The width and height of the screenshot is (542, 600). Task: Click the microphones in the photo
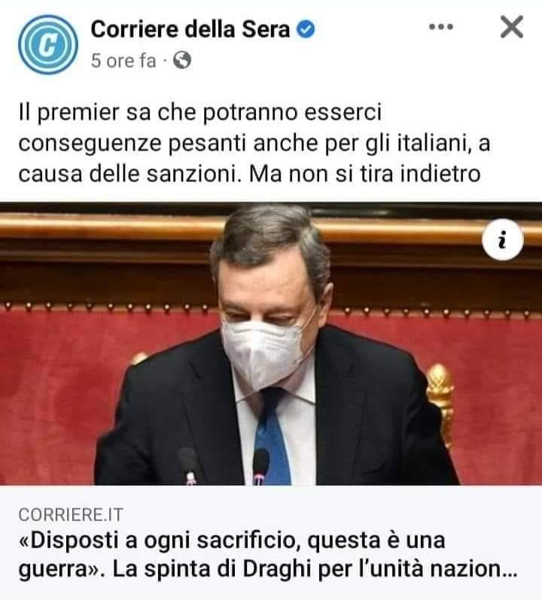click(x=225, y=466)
